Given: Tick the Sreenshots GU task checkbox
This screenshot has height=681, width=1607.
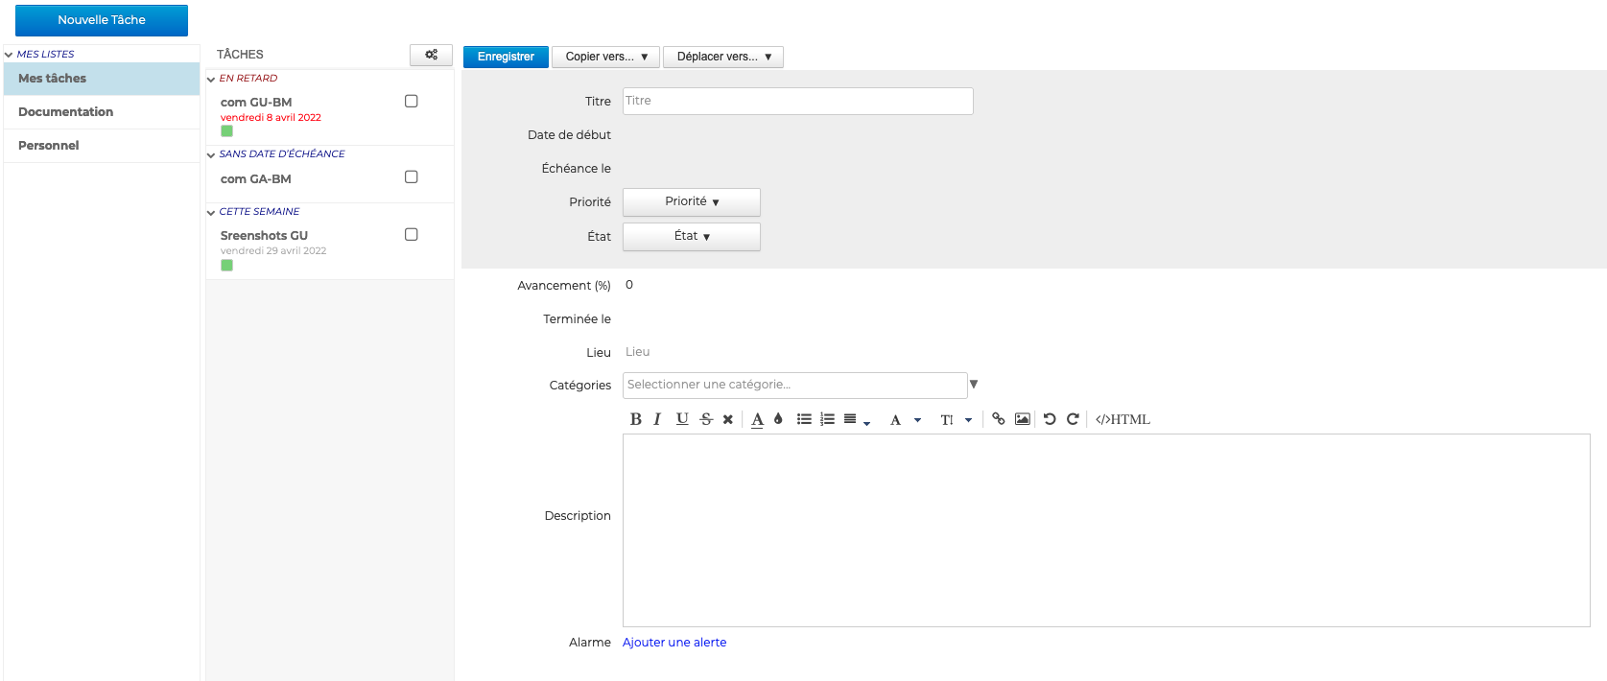Looking at the screenshot, I should (412, 234).
